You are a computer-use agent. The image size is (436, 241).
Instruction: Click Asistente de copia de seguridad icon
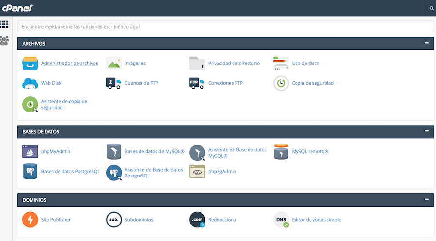[30, 105]
